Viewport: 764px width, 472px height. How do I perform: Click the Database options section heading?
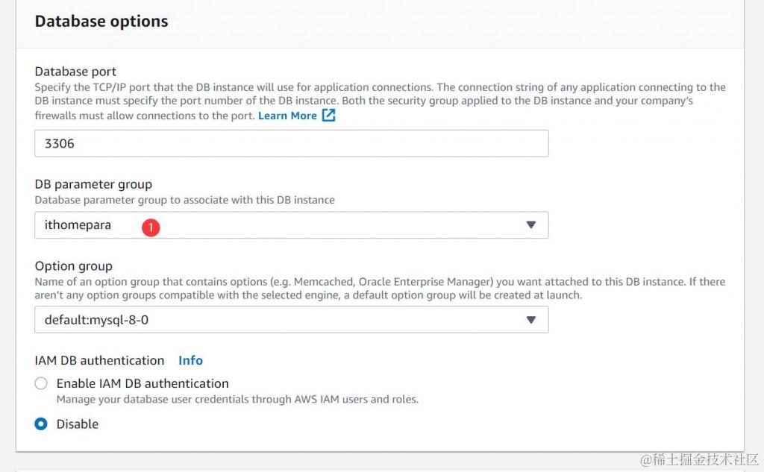coord(101,22)
